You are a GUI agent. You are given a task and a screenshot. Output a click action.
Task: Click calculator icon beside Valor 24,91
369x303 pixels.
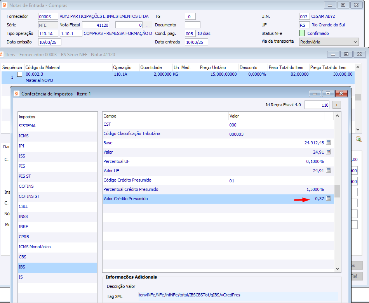point(328,152)
